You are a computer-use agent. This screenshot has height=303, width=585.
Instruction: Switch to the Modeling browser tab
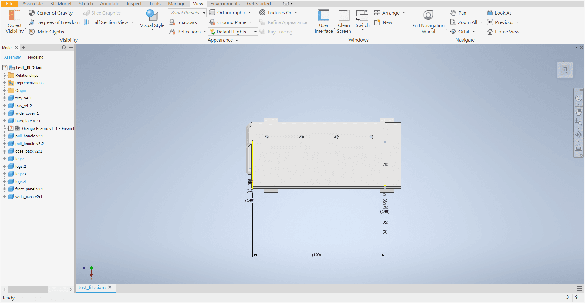point(36,57)
